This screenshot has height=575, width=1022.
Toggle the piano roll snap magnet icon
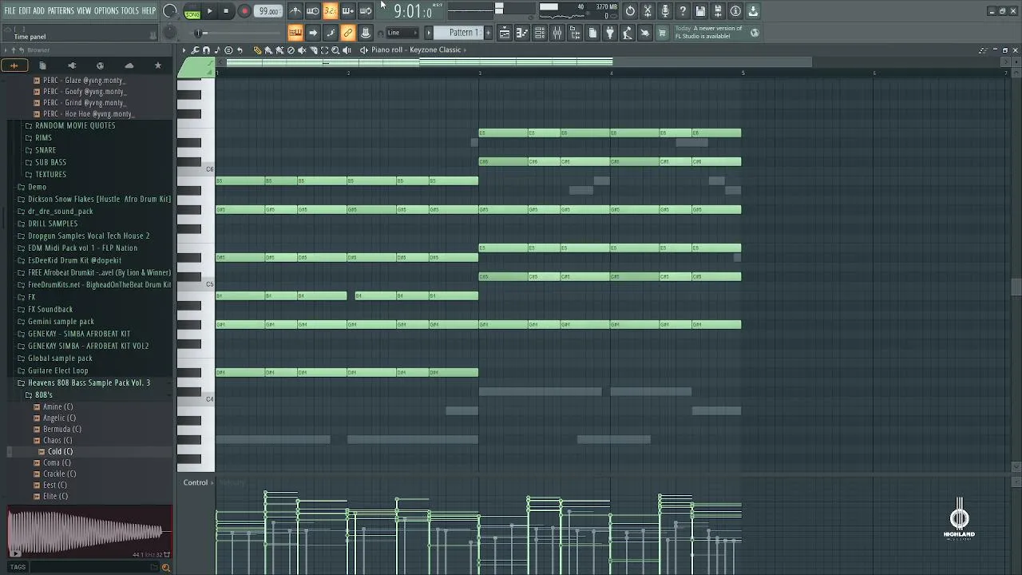pyautogui.click(x=206, y=50)
